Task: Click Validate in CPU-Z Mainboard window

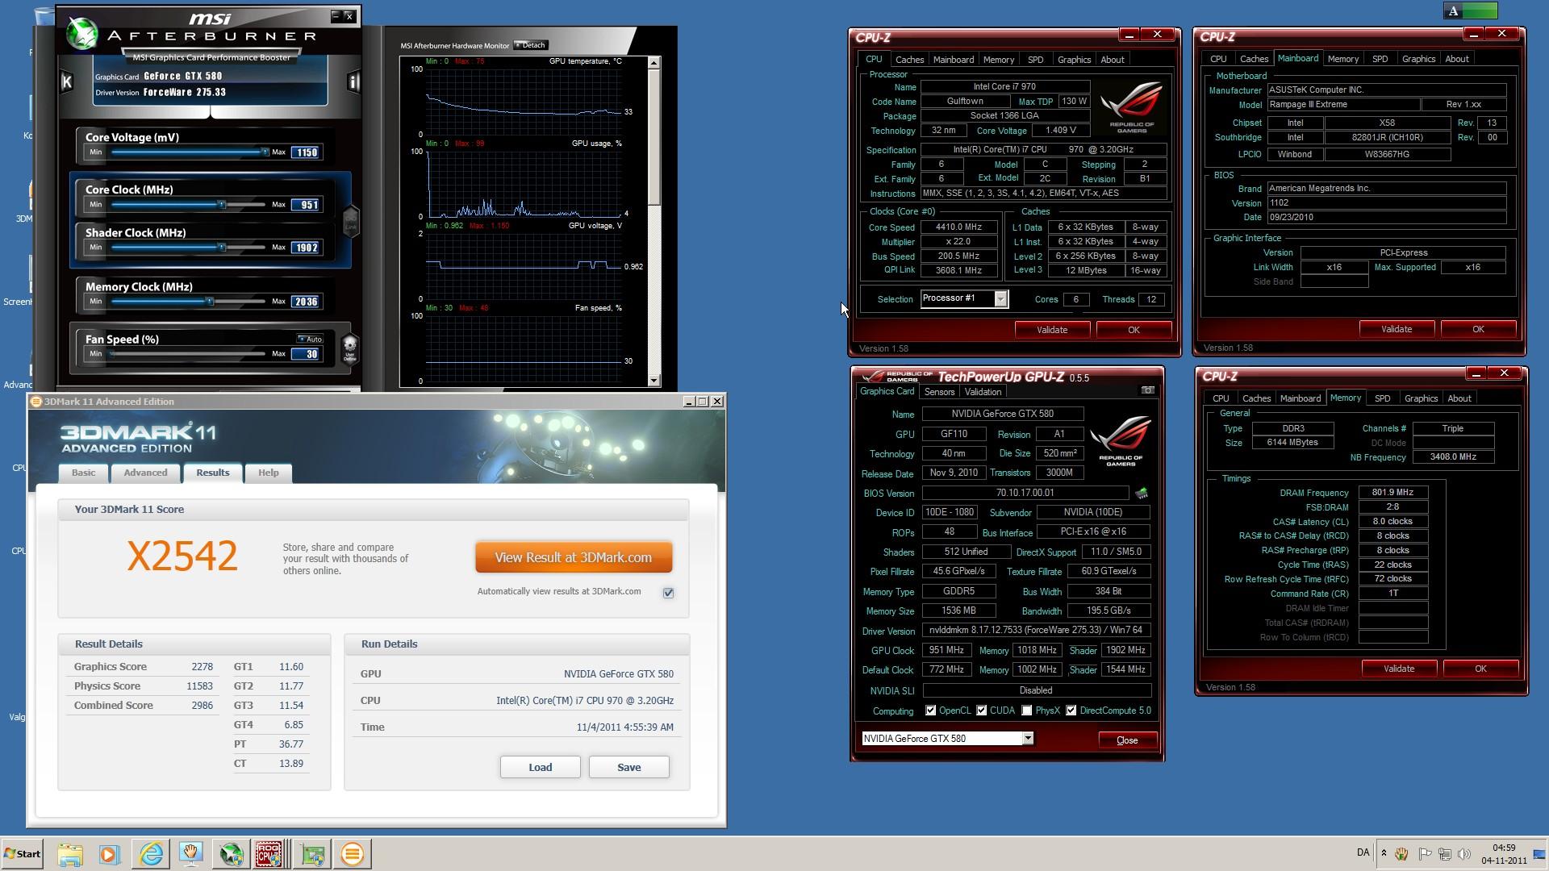Action: 1396,329
